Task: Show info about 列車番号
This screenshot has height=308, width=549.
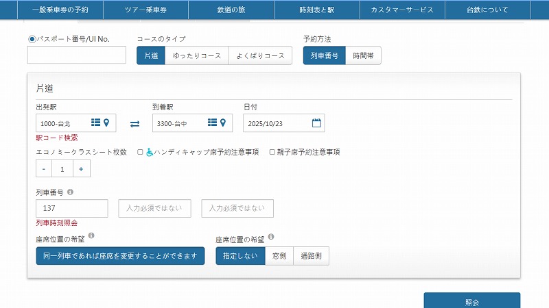Action: coord(70,192)
